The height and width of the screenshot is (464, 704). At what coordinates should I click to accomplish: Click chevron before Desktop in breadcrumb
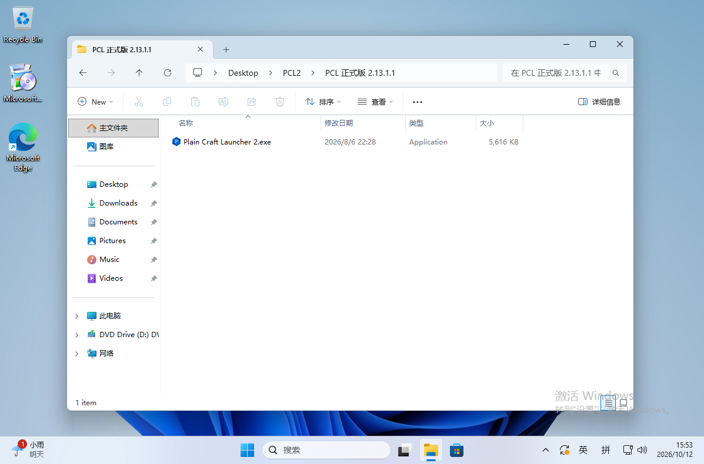pyautogui.click(x=215, y=73)
